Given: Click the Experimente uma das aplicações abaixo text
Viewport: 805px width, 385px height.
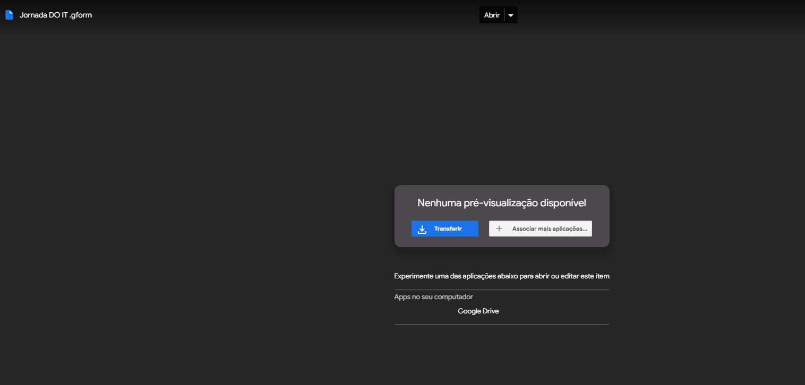Looking at the screenshot, I should point(502,276).
